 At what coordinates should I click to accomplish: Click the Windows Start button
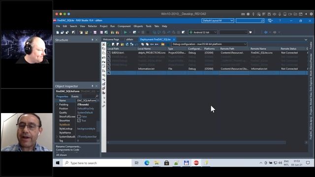[58, 163]
